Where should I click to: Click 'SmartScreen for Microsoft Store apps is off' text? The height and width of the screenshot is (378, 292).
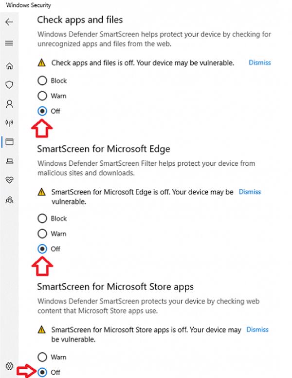click(146, 335)
